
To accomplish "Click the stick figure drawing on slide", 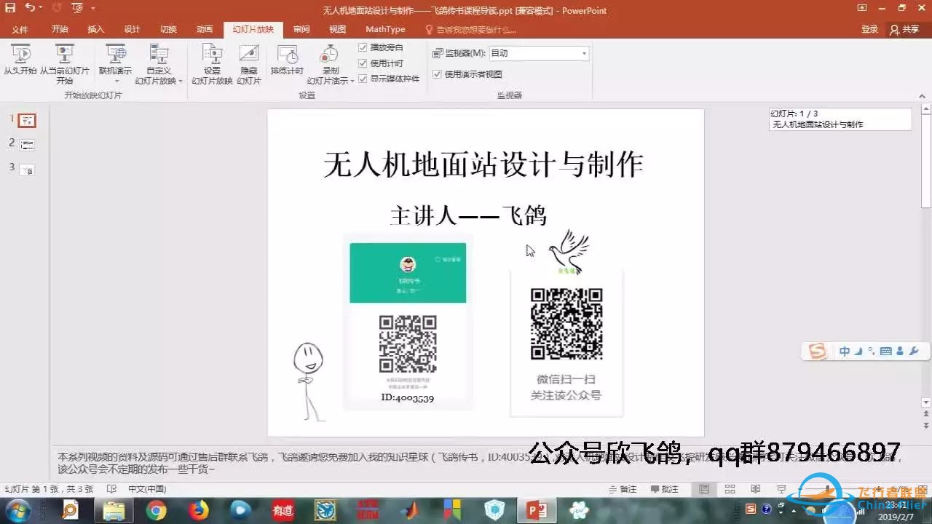I will 308,381.
